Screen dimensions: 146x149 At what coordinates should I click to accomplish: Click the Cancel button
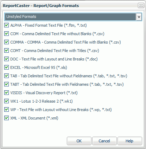click(x=104, y=141)
